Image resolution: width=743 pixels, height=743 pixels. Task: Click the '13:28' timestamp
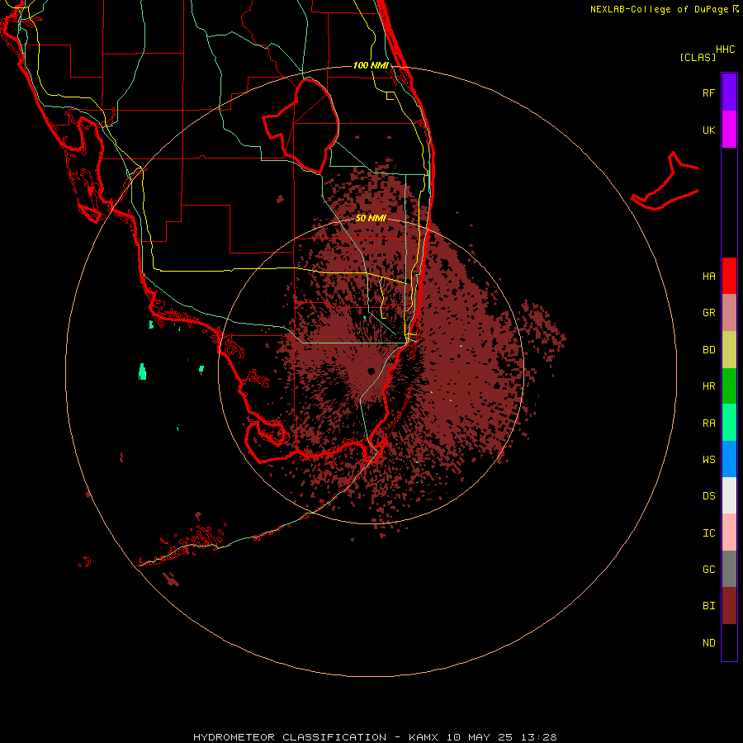click(540, 737)
